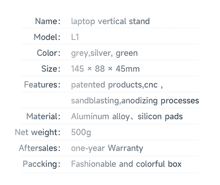Select the "145 × 88 × 45mm" dimensions
The height and width of the screenshot is (185, 220).
pyautogui.click(x=105, y=69)
